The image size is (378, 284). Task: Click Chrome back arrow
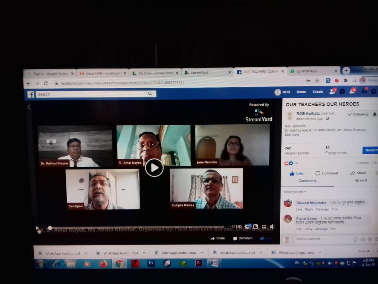click(28, 83)
